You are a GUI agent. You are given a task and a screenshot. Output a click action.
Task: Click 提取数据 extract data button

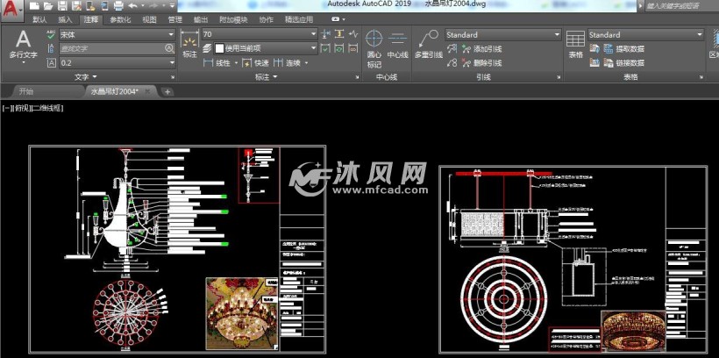tap(624, 48)
